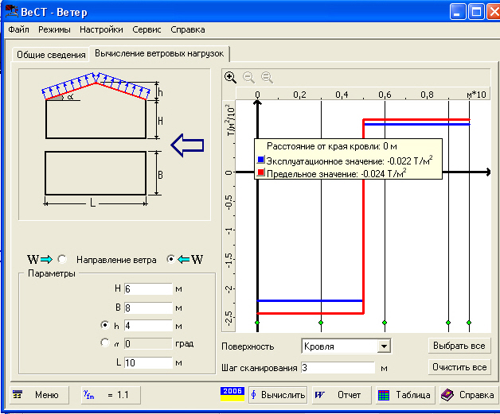Screen dimensions: 500x414
Task: Click the L length input field
Action: coord(148,362)
